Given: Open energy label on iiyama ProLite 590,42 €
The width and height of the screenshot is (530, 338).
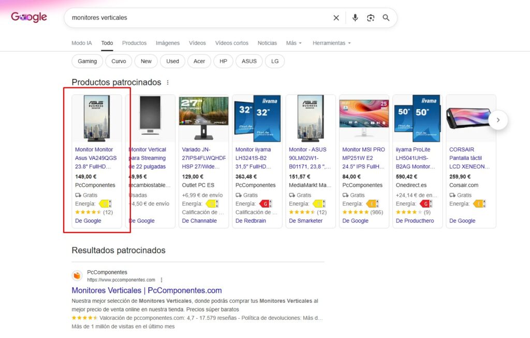Looking at the screenshot, I should tap(426, 204).
